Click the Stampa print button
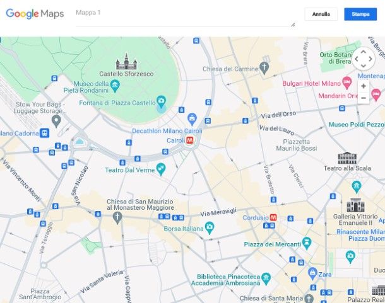The width and height of the screenshot is (385, 303). click(x=360, y=14)
